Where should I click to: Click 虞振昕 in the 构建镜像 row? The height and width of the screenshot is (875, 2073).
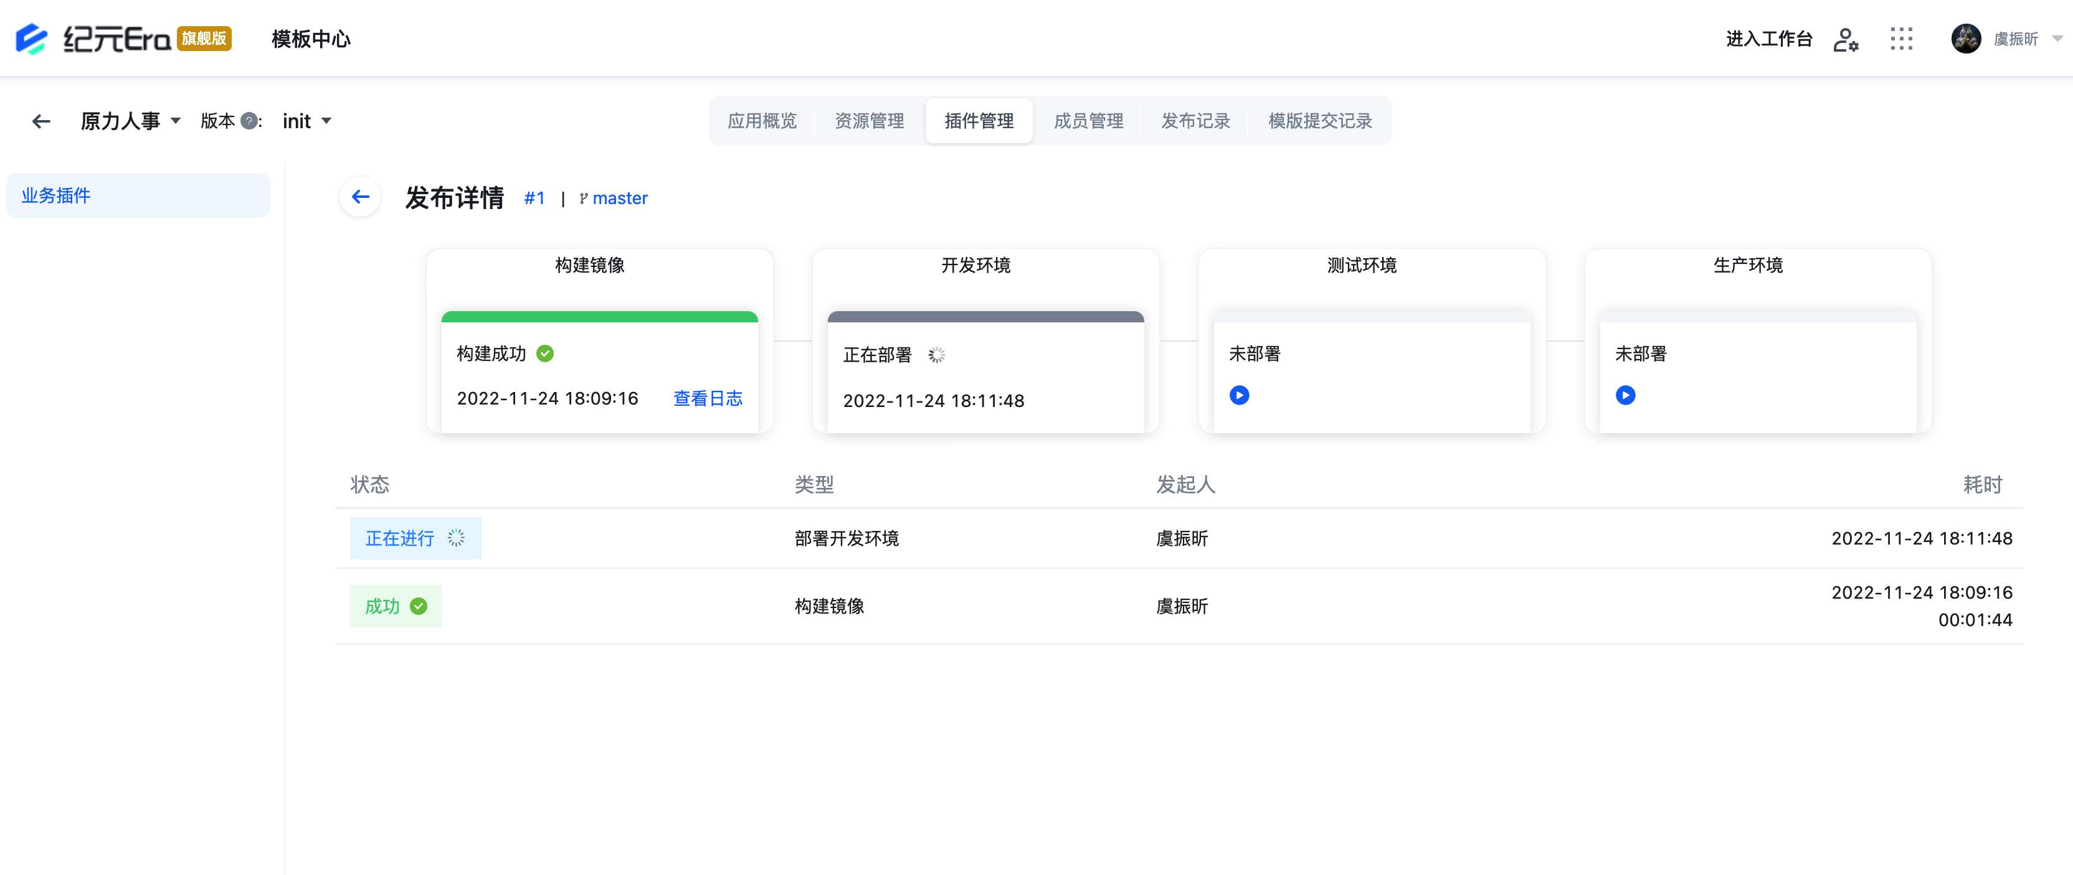click(x=1182, y=606)
